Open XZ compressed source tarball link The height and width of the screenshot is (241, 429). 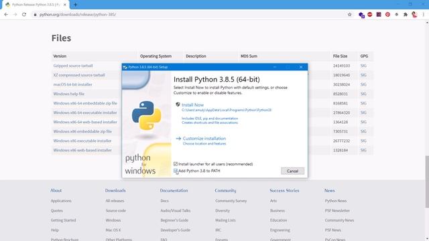(x=79, y=75)
